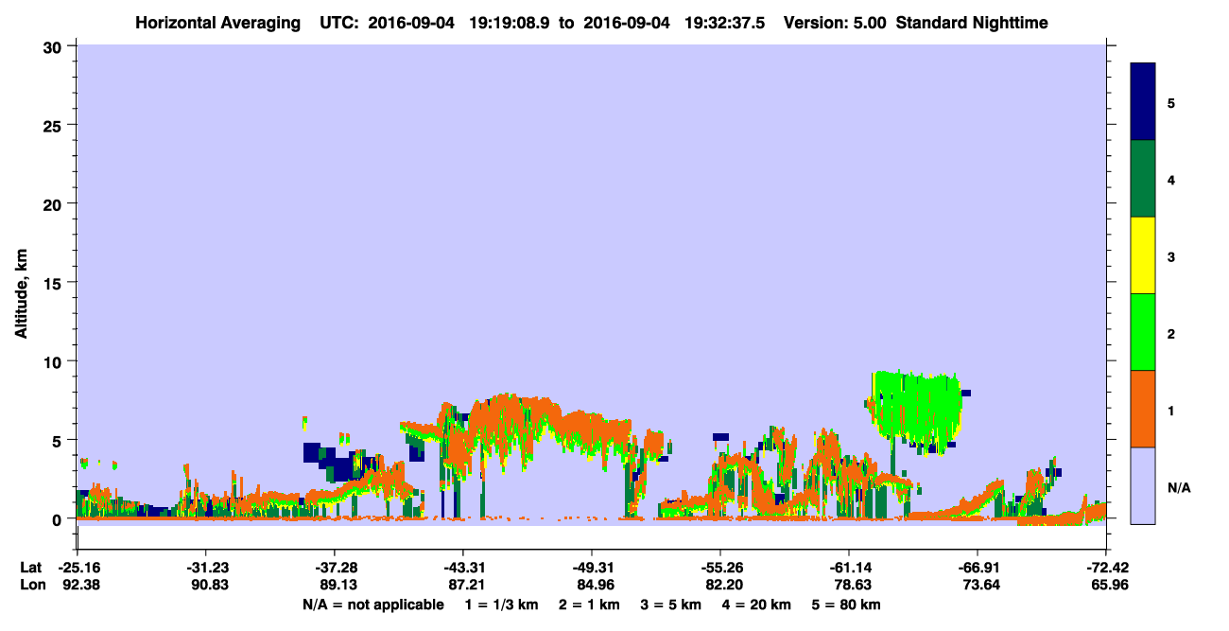Screen dimensions: 1229x631
Task: Click the 'N/A = not applicable' legend text
Action: coord(373,605)
